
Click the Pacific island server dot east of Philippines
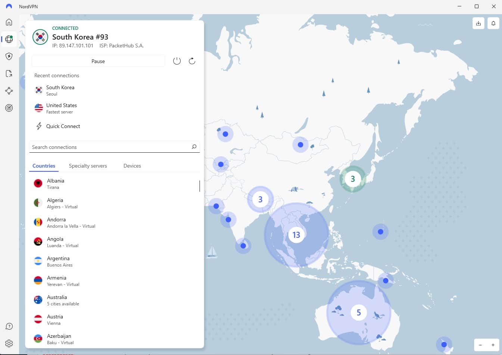(x=381, y=232)
